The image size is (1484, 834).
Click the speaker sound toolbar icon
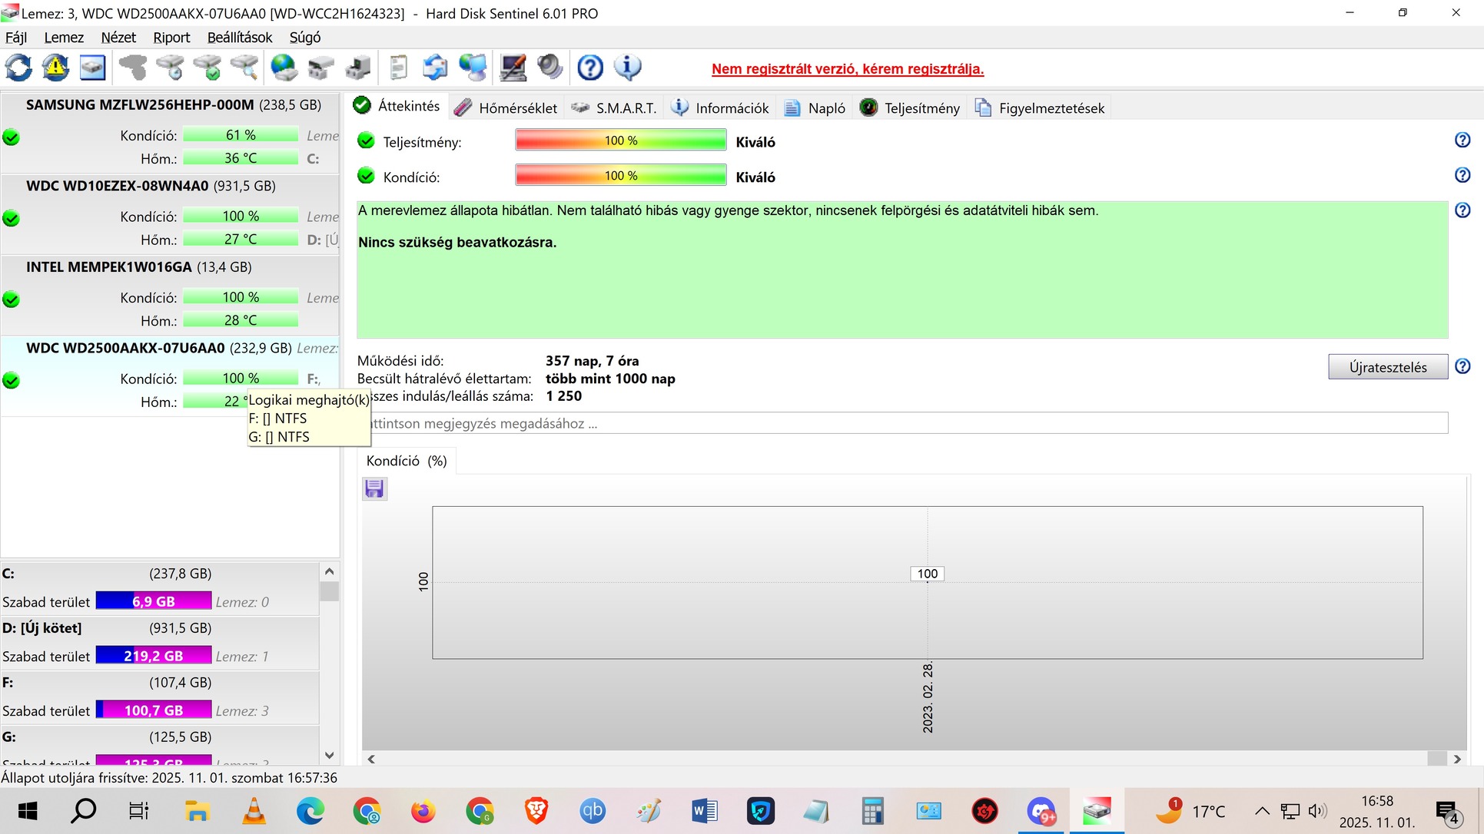pos(550,68)
